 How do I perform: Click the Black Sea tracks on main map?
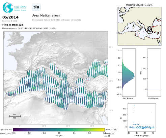(x=98, y=70)
